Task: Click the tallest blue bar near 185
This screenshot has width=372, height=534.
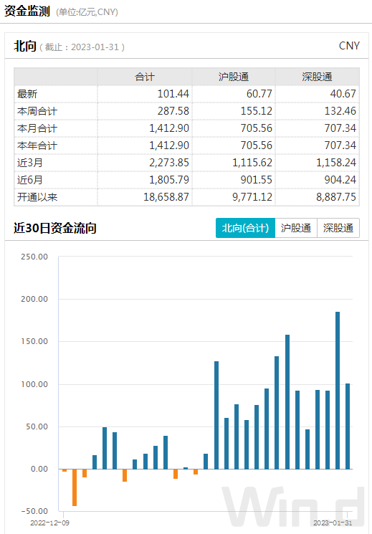Action: 338,390
